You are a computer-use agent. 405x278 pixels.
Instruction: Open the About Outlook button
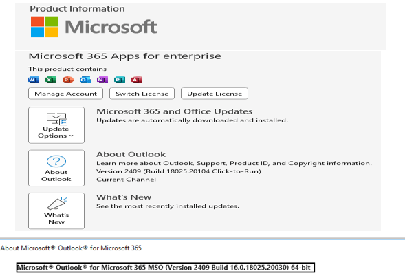tap(56, 168)
